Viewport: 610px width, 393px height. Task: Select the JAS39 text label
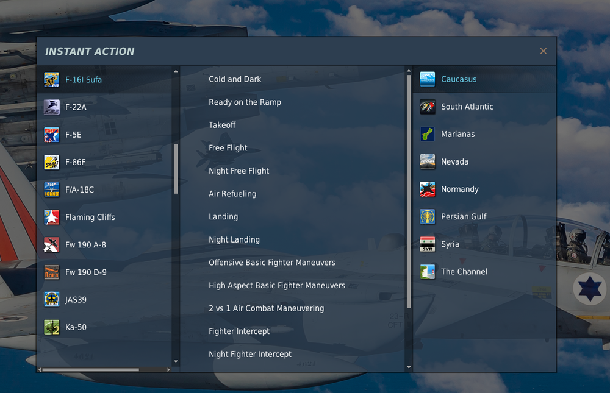[76, 300]
